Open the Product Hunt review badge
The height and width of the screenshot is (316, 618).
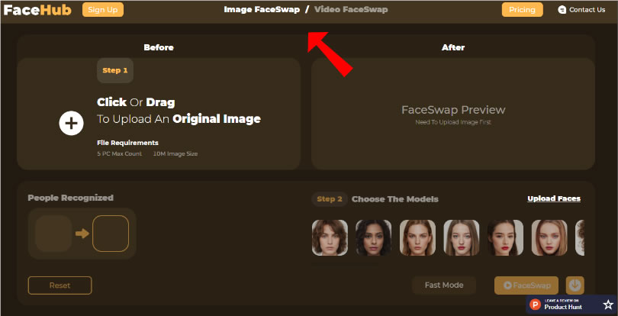click(571, 305)
